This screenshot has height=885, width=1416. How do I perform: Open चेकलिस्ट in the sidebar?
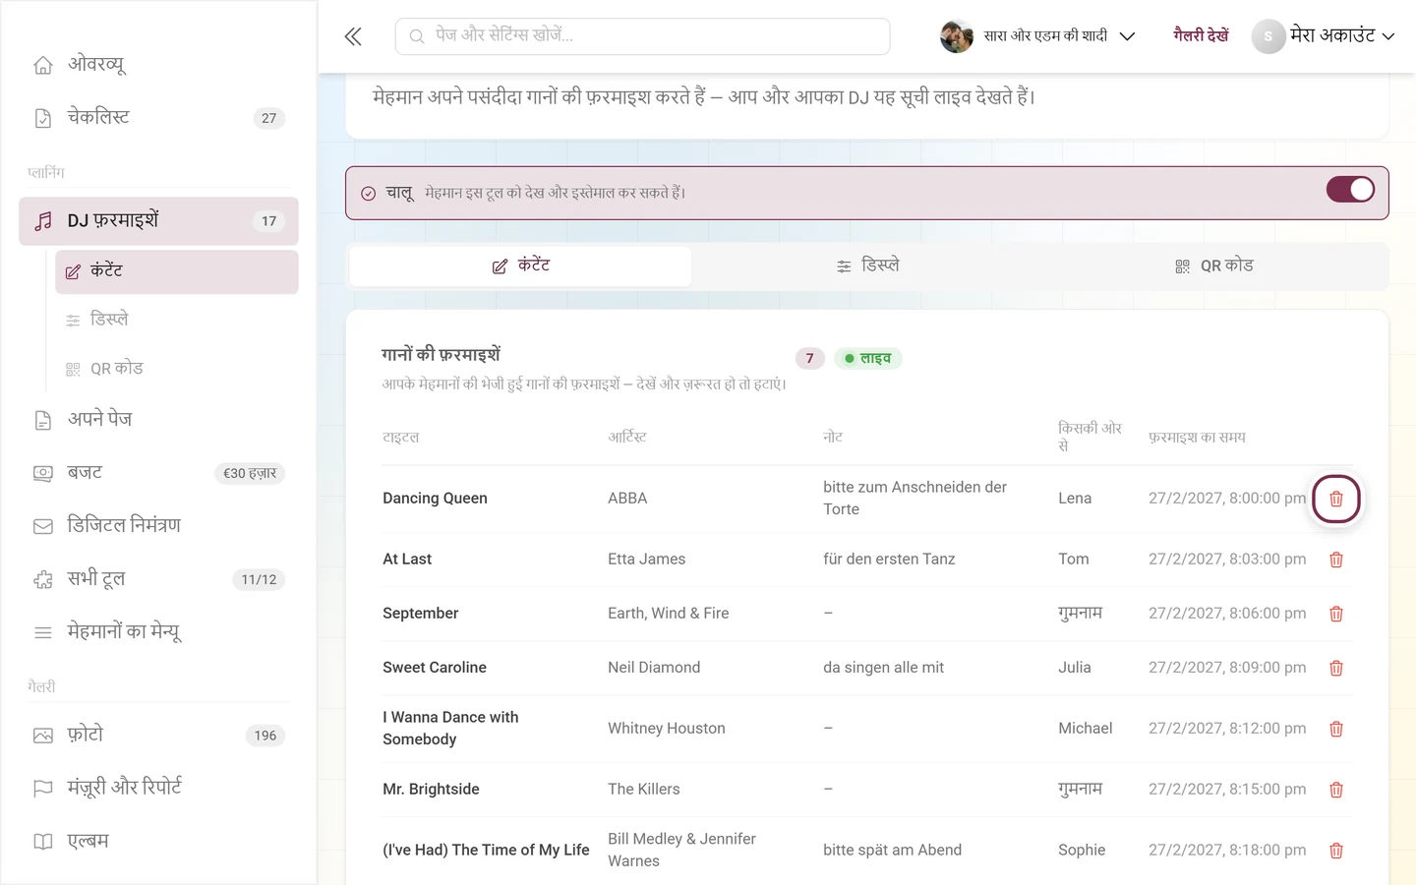tap(158, 118)
